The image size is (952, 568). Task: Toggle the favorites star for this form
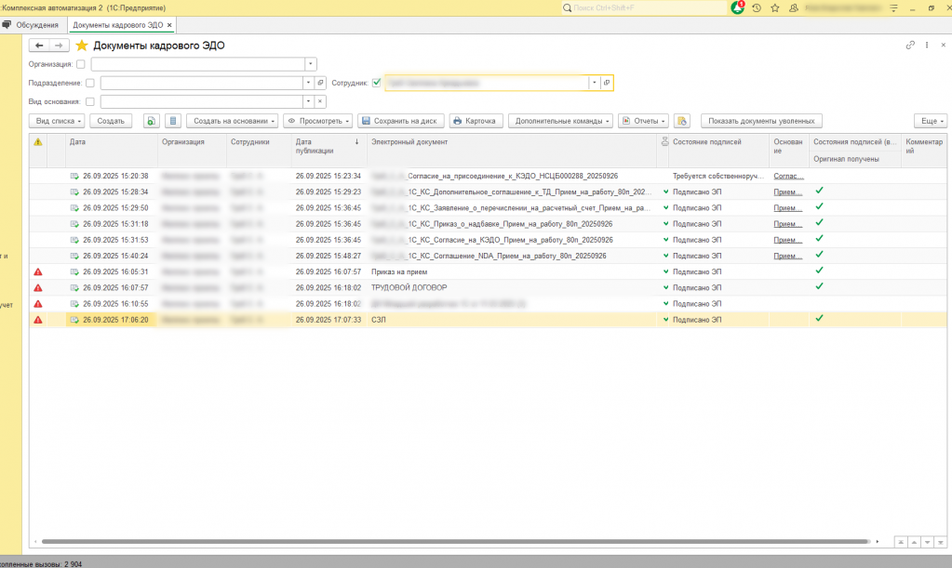[82, 46]
